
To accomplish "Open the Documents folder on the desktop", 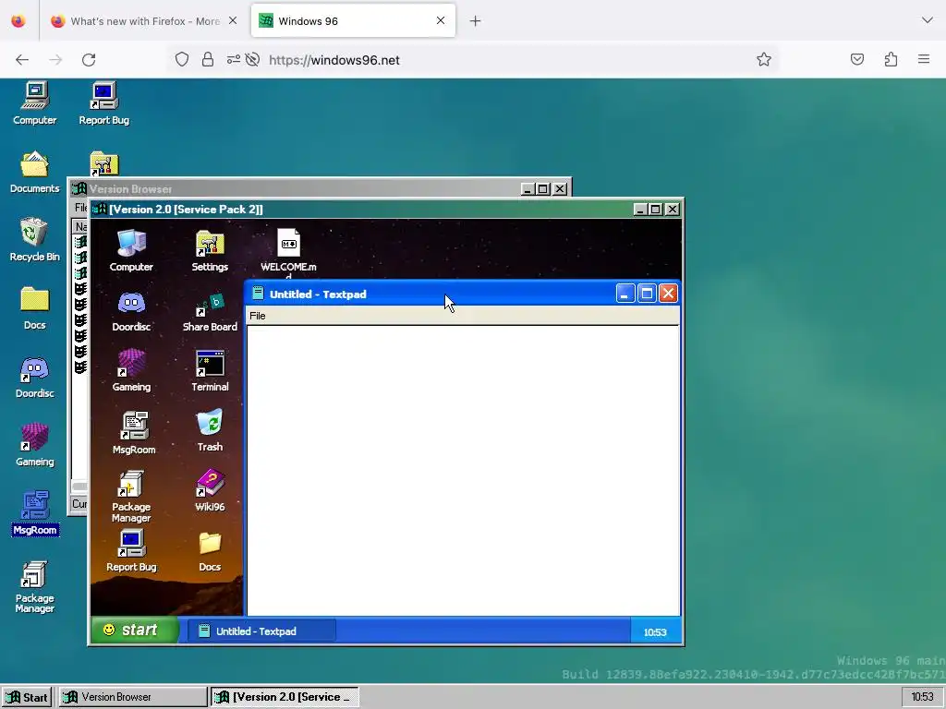I will pyautogui.click(x=35, y=172).
